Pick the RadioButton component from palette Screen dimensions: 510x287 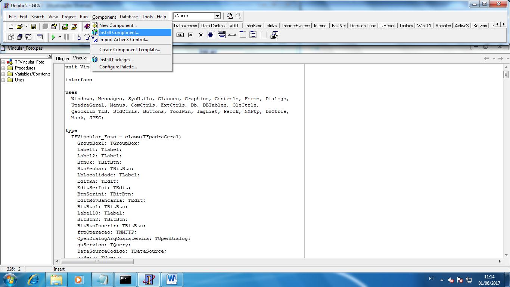pyautogui.click(x=201, y=35)
